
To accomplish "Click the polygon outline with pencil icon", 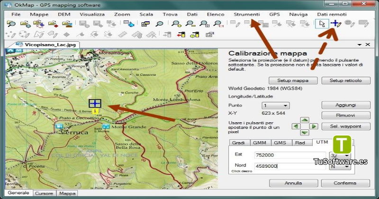I will pyautogui.click(x=39, y=35).
